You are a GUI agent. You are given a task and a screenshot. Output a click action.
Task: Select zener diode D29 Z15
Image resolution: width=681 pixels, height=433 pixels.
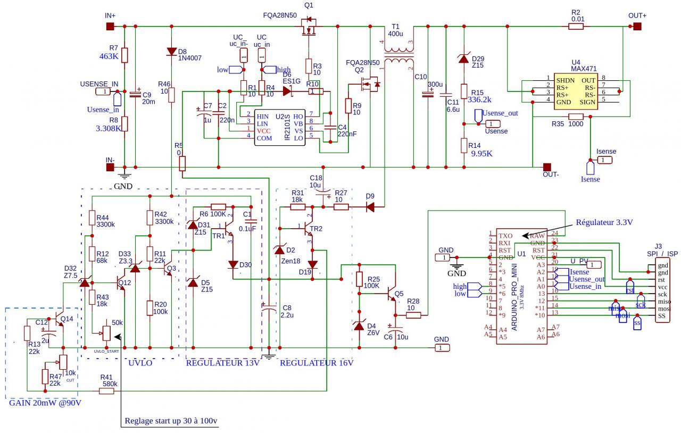(x=464, y=57)
